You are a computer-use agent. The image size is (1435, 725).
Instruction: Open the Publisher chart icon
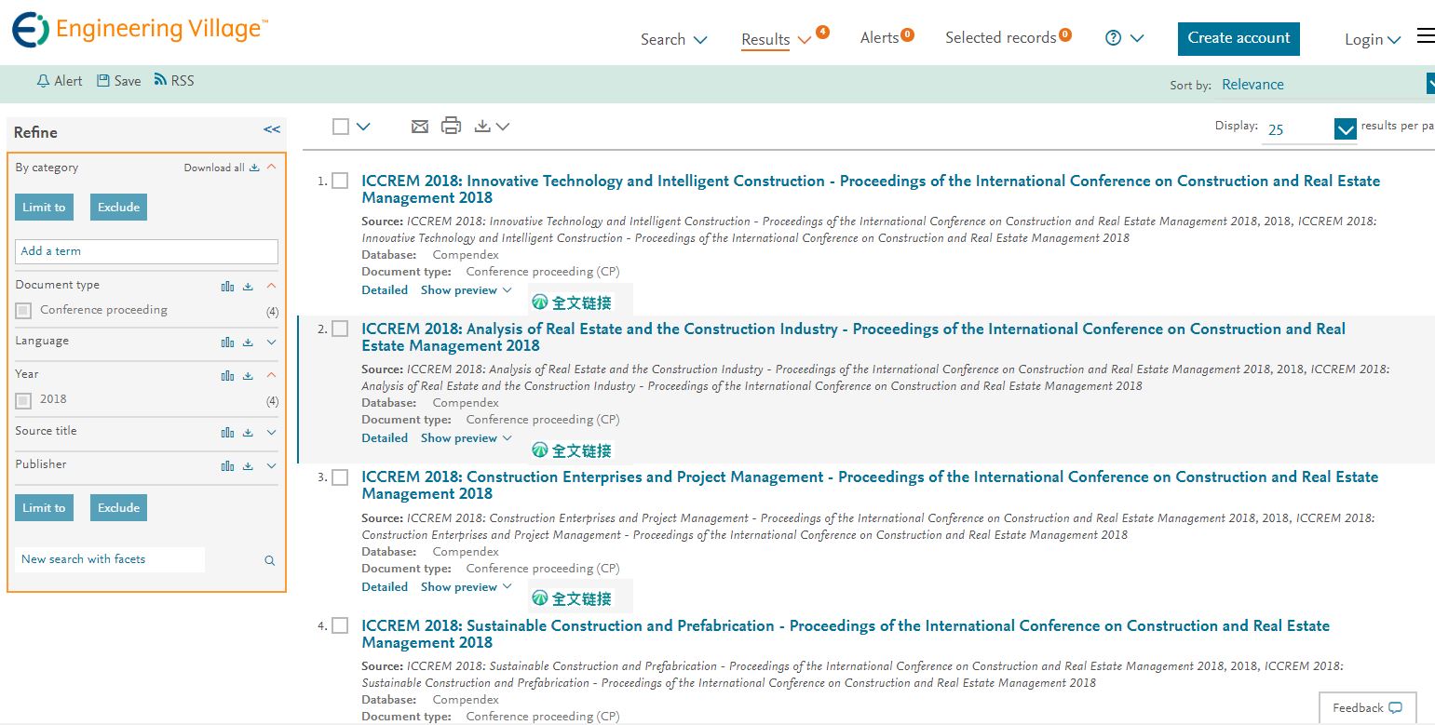click(227, 466)
